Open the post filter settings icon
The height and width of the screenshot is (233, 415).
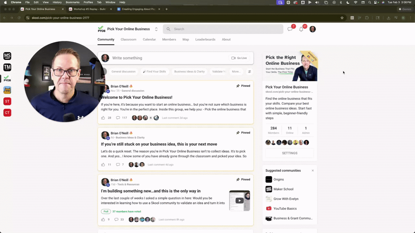pos(249,71)
